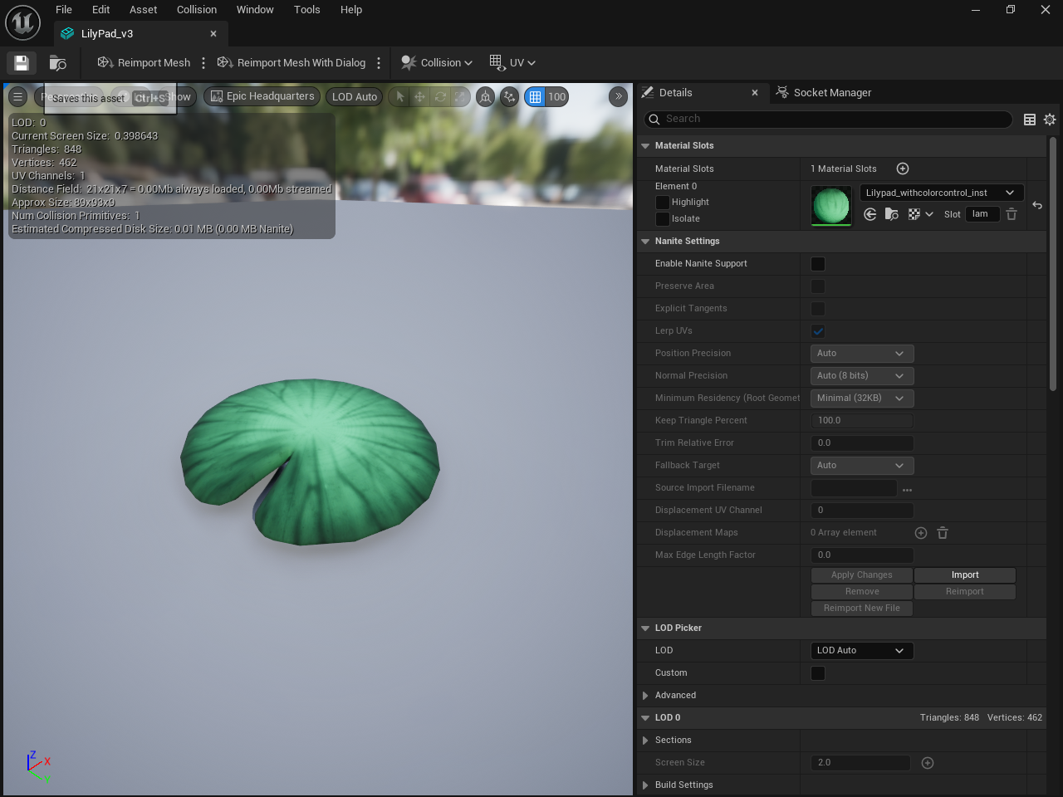1063x797 pixels.
Task: Open Epic Headquarters preview profile selector
Action: [x=262, y=97]
